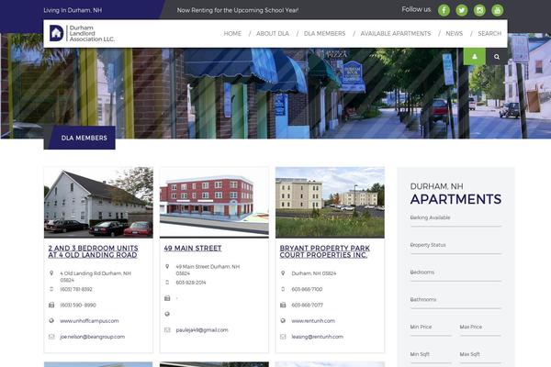The image size is (551, 367).
Task: Expand the Property Status dropdown
Action: tap(455, 246)
